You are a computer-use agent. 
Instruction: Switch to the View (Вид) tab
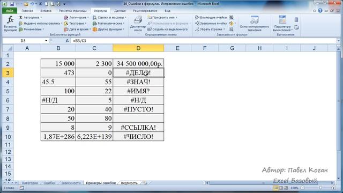tap(167, 11)
